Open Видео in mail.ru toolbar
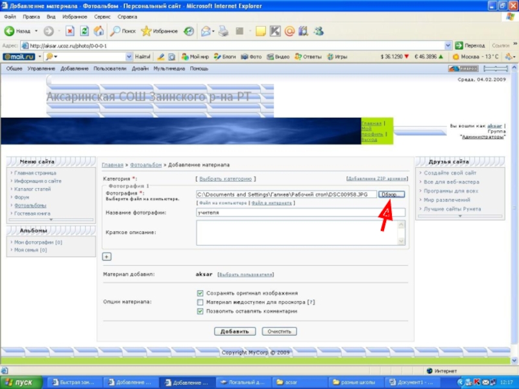The width and height of the screenshot is (519, 389). [278, 57]
